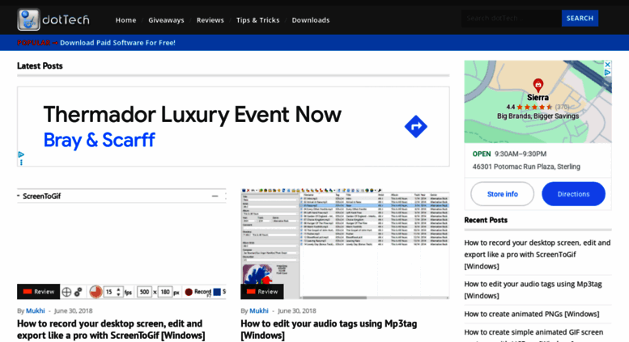Viewport: 629px width, 342px height.
Task: Open recent post about ScreenToGif in sidebar
Action: [538, 255]
